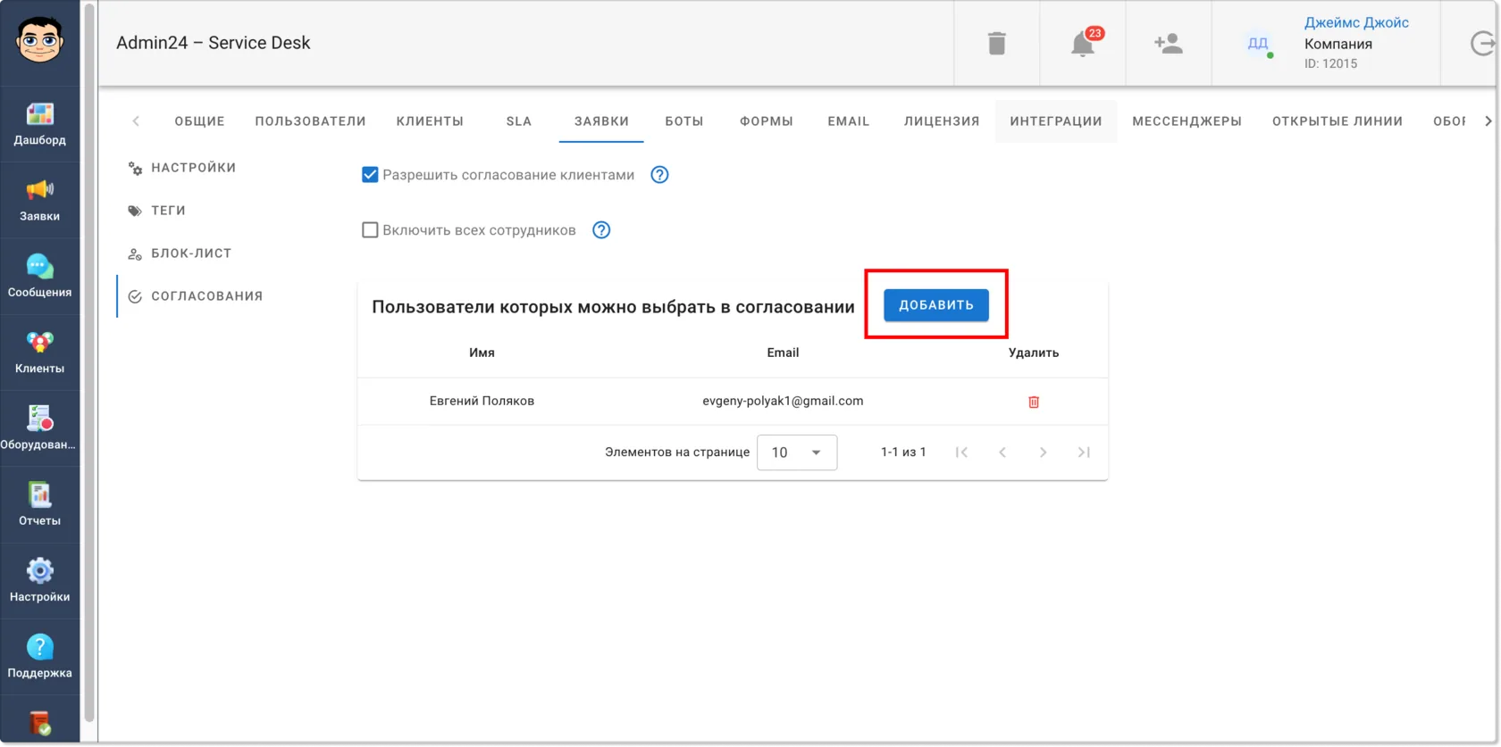
Task: Open the trash bin in the header
Action: click(x=997, y=43)
